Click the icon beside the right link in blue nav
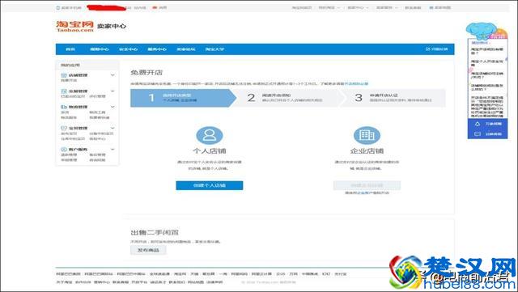Viewport: 518px width, 292px height. click(x=428, y=49)
